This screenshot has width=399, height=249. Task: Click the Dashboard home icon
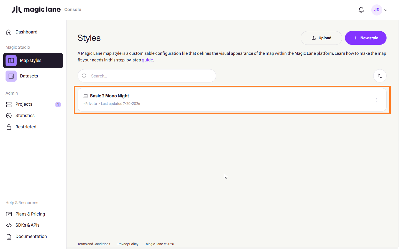[x=9, y=32]
